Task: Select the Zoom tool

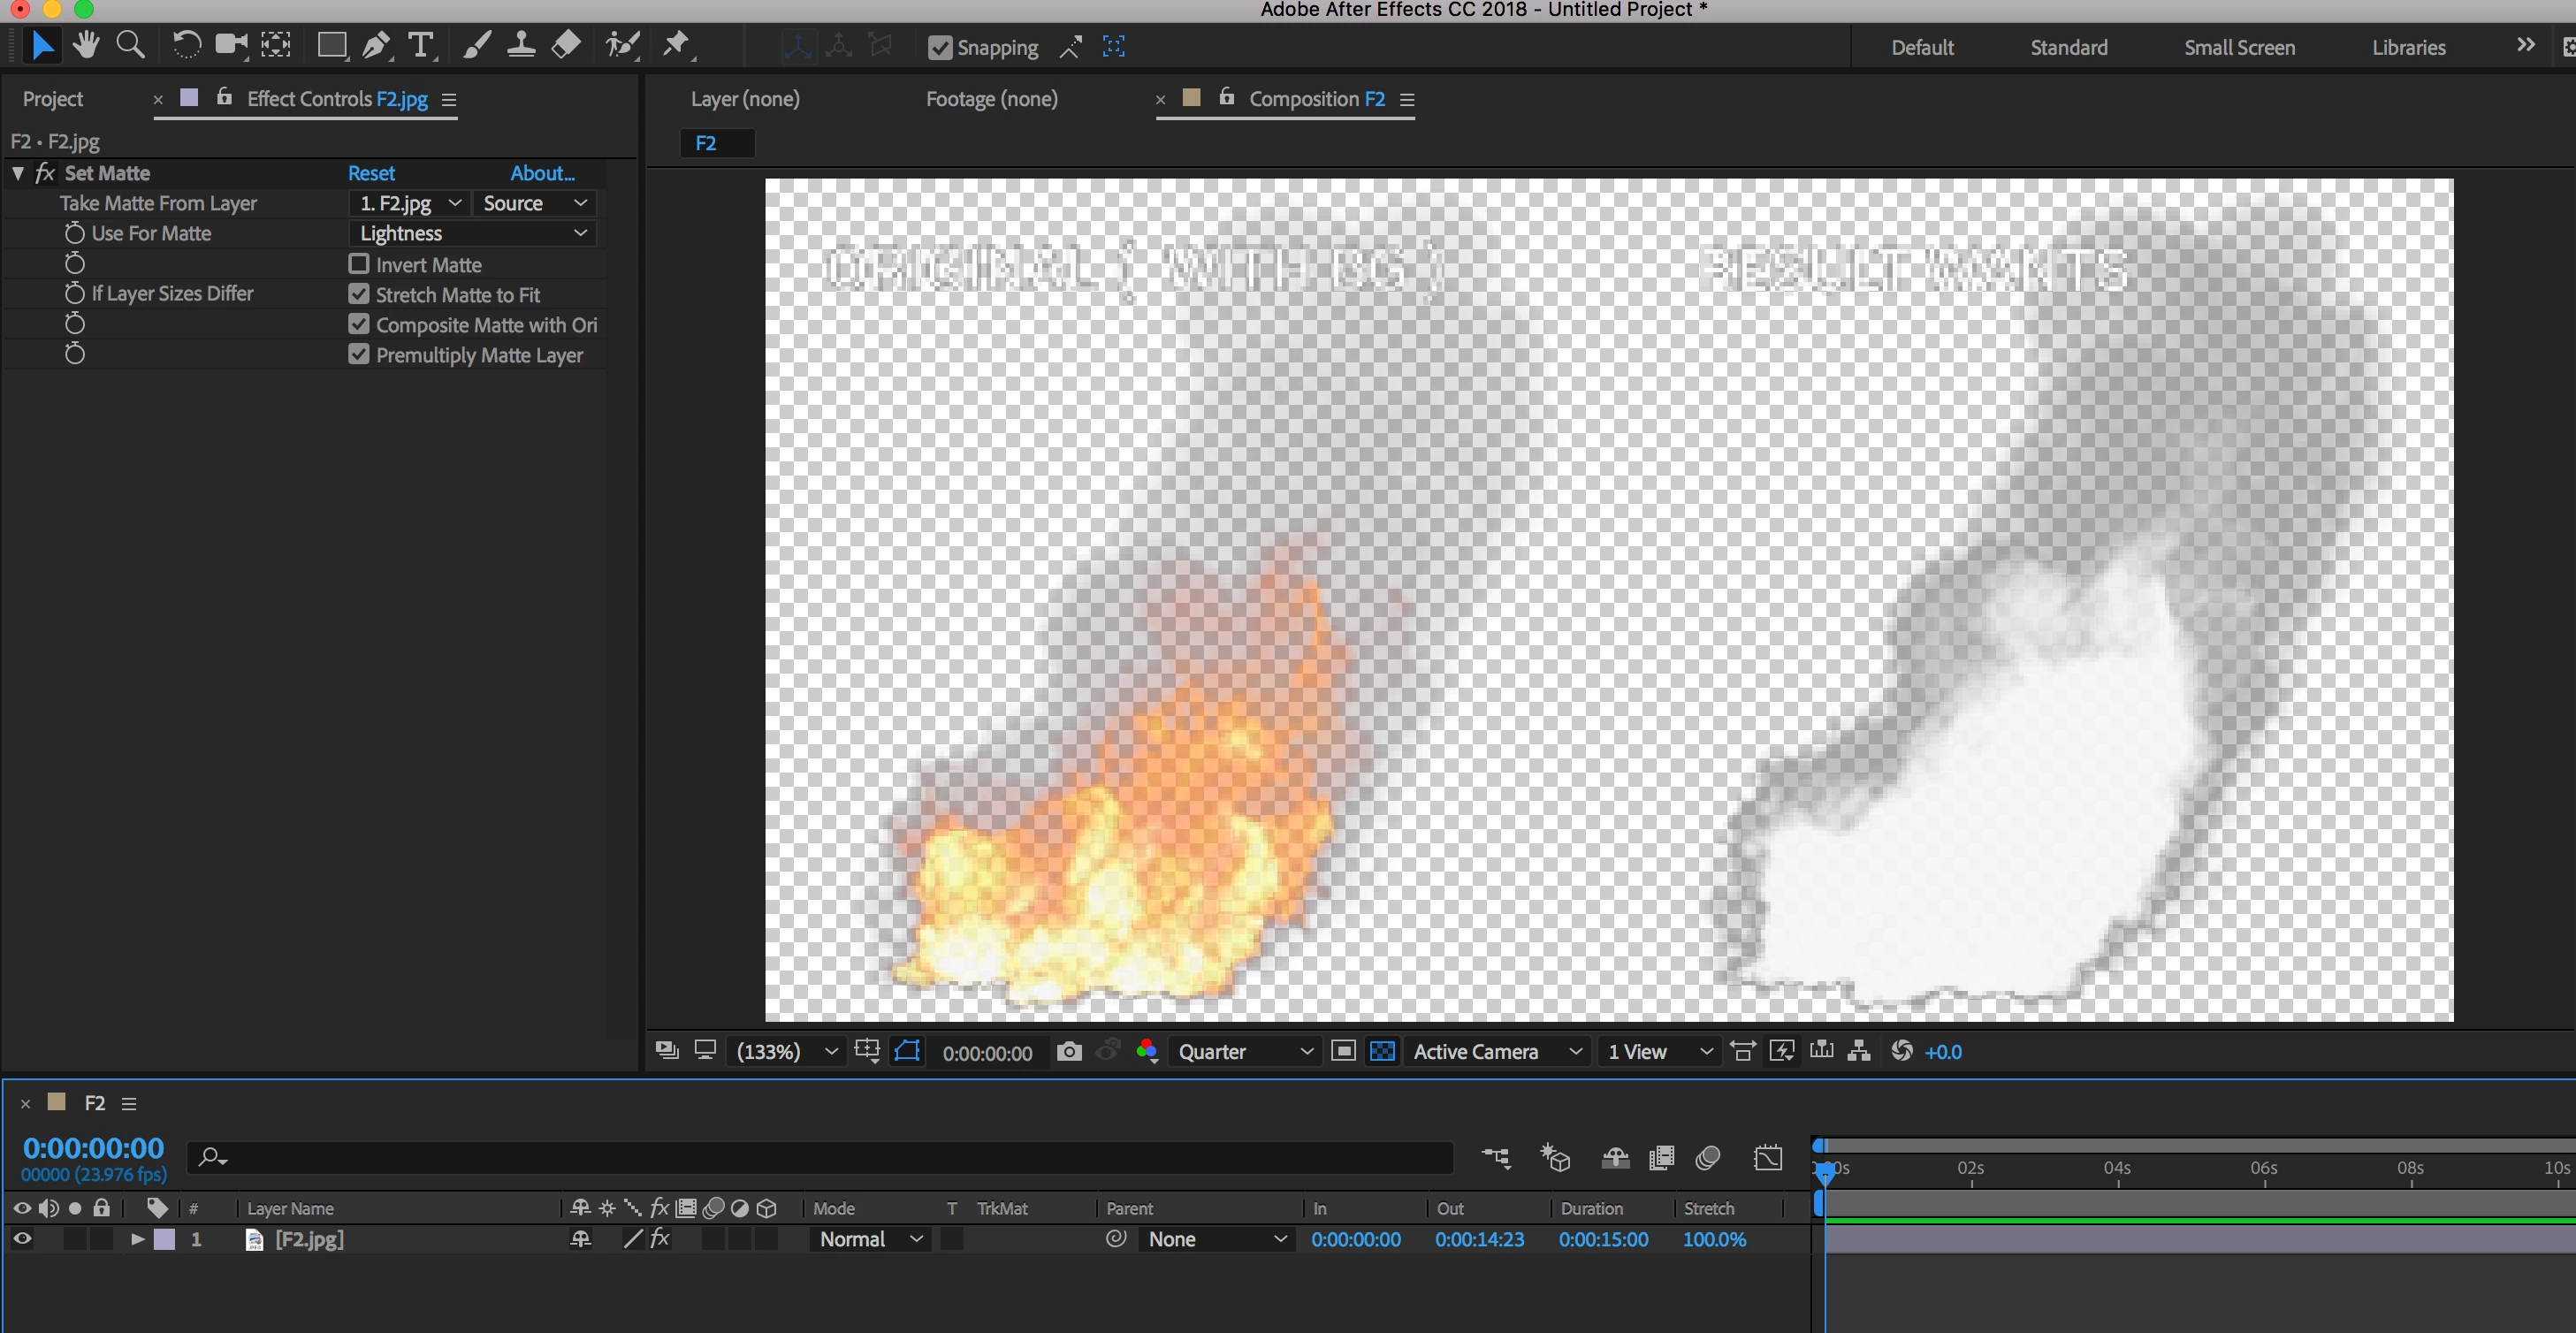Action: click(x=130, y=46)
